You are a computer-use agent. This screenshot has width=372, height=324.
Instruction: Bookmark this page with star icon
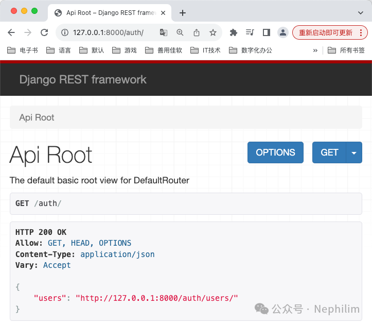[213, 32]
